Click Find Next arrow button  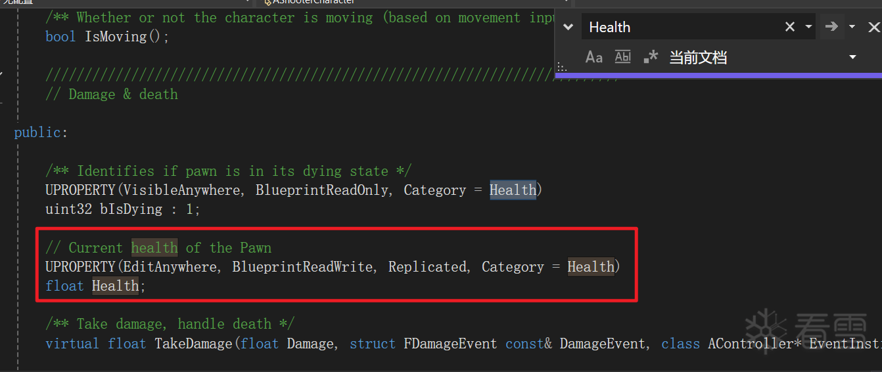(x=832, y=27)
